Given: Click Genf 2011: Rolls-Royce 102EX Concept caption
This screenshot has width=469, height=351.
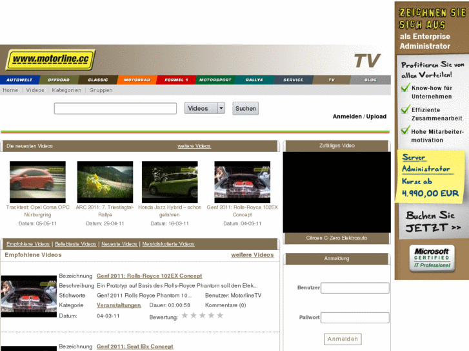Looking at the screenshot, I should 243,211.
